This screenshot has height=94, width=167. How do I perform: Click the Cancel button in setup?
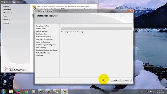point(115,80)
